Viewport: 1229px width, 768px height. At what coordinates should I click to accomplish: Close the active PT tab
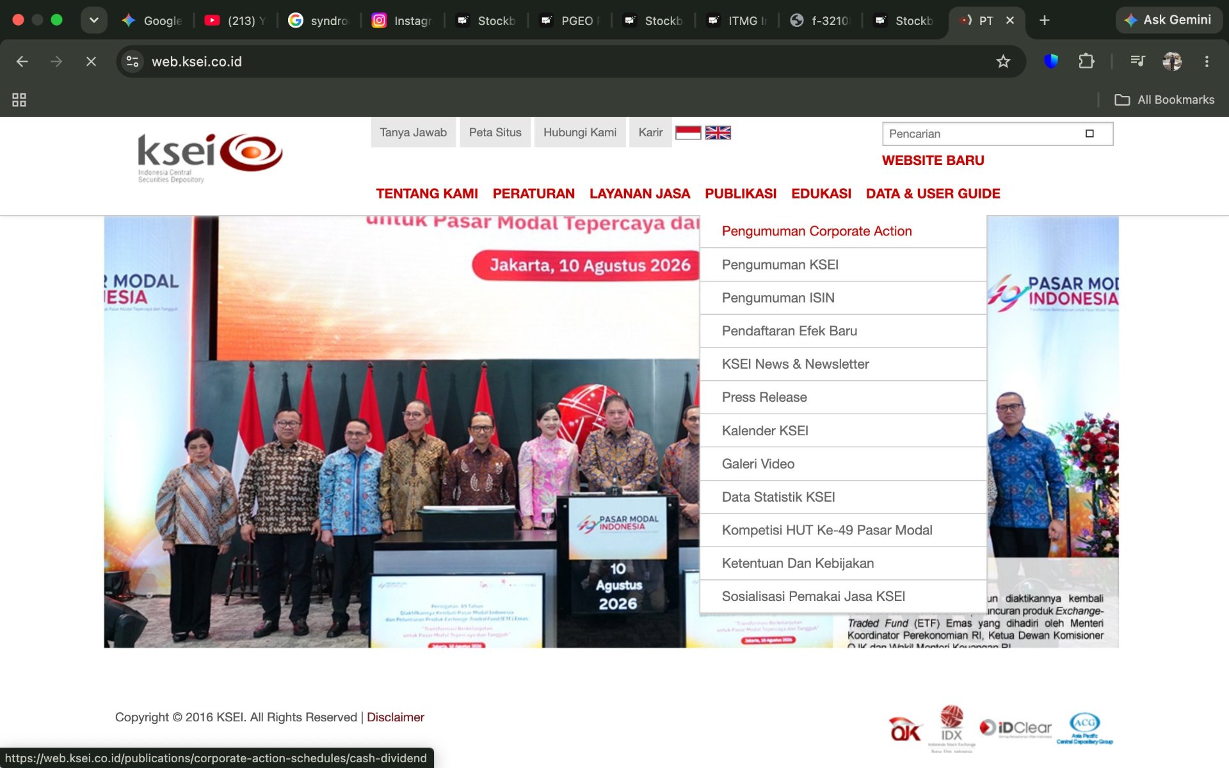[x=1010, y=20]
